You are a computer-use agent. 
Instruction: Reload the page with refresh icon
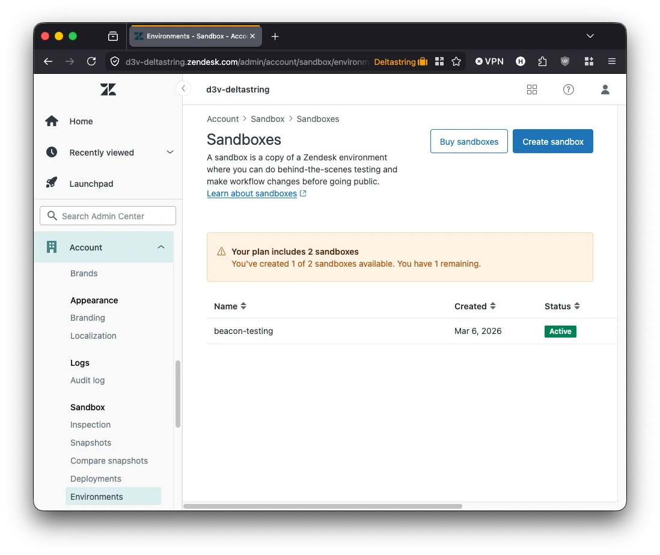pyautogui.click(x=91, y=61)
